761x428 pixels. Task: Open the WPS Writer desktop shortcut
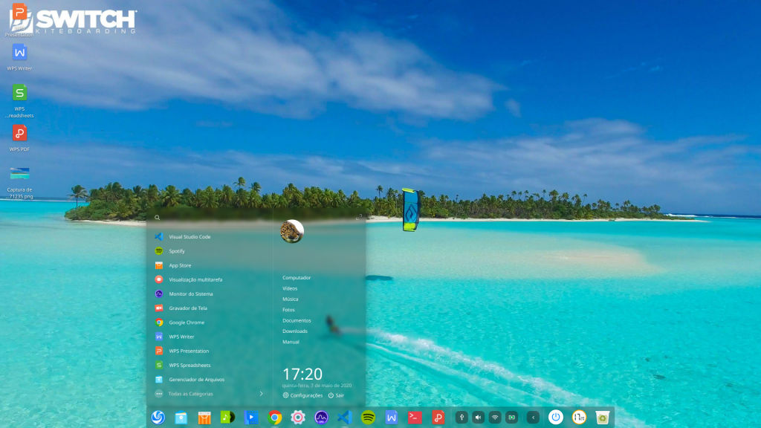pyautogui.click(x=19, y=57)
